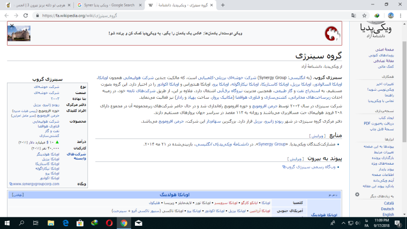407x229 pixels.
Task: Open Microsoft Store from taskbar
Action: tap(80, 223)
